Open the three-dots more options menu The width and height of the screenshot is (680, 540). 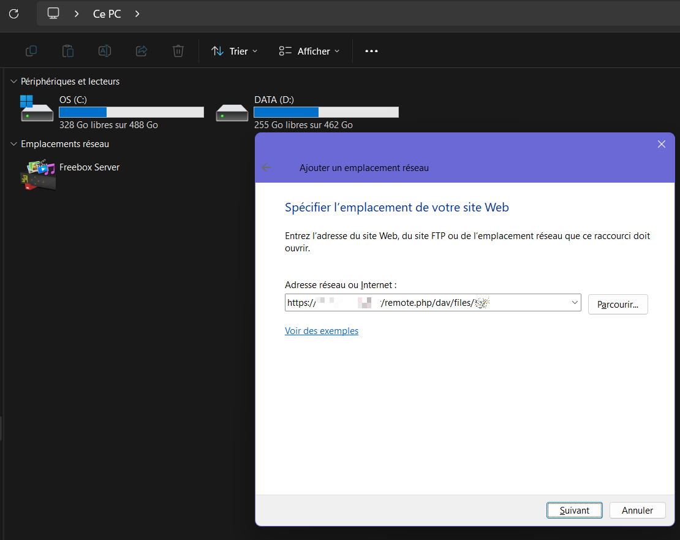tap(371, 51)
